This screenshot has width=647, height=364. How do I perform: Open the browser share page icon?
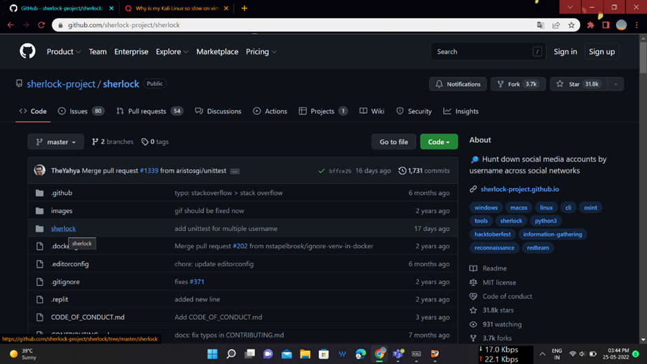tap(556, 26)
